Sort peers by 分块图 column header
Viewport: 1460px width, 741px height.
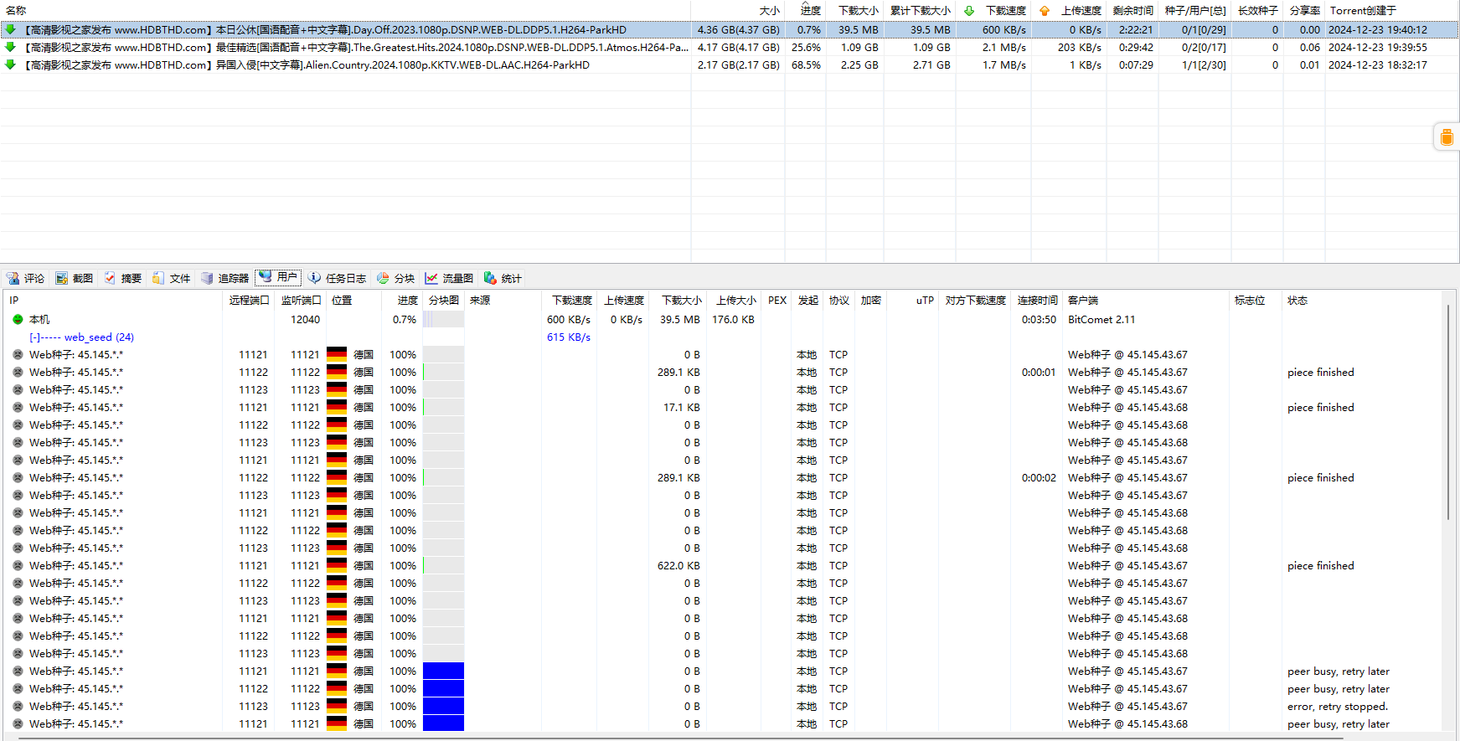[443, 300]
